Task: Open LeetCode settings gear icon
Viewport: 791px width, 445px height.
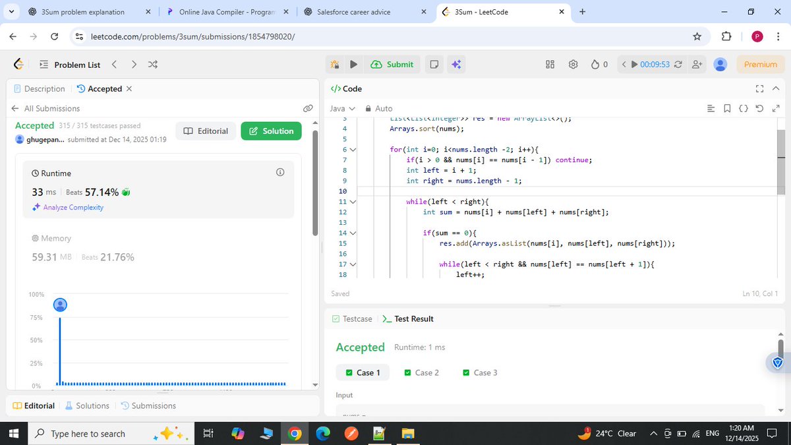Action: (x=573, y=64)
